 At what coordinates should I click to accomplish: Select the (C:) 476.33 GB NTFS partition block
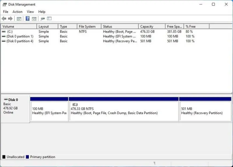click(124, 109)
